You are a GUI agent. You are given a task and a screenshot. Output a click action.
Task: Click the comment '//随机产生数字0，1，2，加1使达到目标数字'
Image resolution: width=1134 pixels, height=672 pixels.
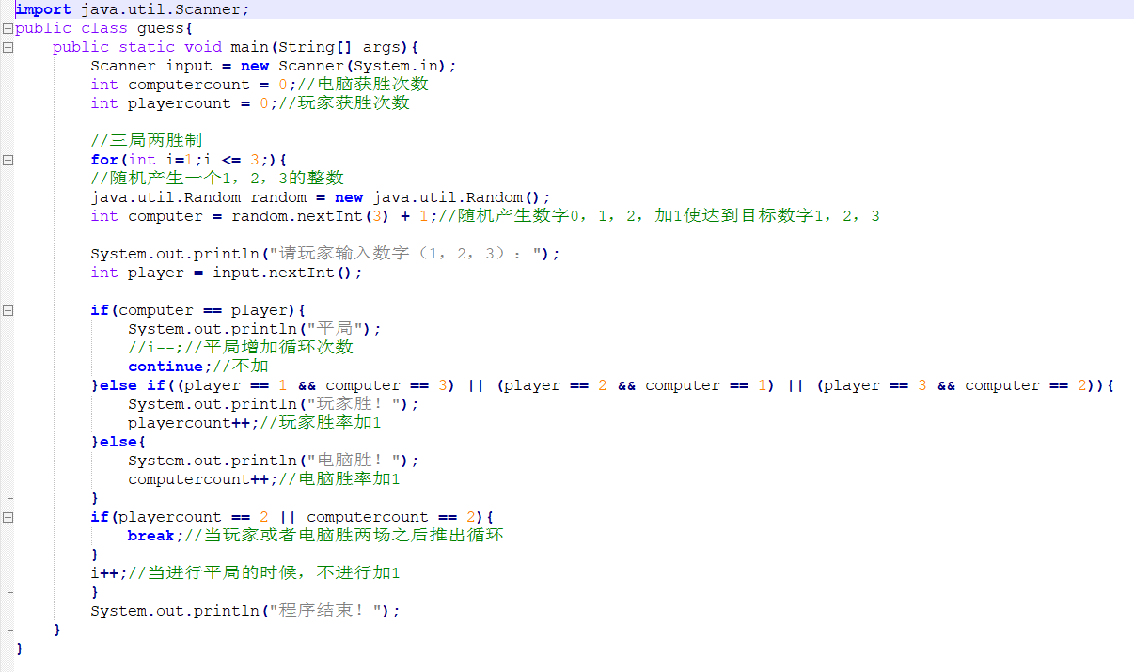pos(659,216)
